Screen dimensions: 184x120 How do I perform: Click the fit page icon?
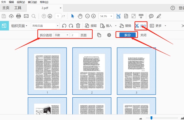point(126,16)
